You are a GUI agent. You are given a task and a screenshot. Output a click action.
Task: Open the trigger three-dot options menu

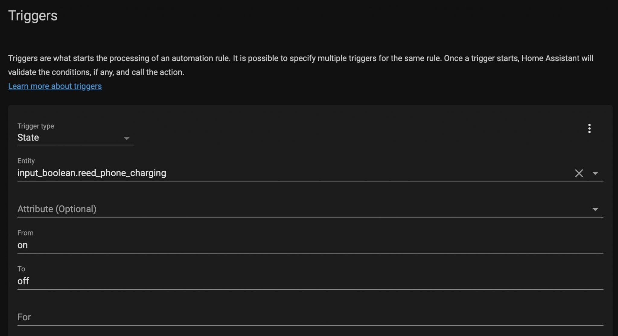[x=589, y=128]
